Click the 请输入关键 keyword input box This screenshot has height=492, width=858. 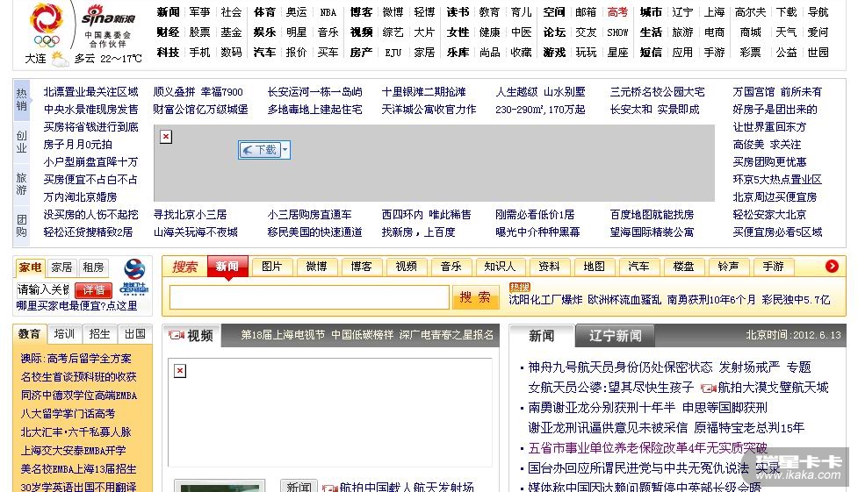[43, 289]
